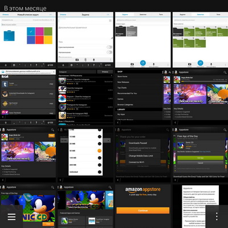Open Angry Birds Go downloading progress screenshot

(x=200, y=97)
